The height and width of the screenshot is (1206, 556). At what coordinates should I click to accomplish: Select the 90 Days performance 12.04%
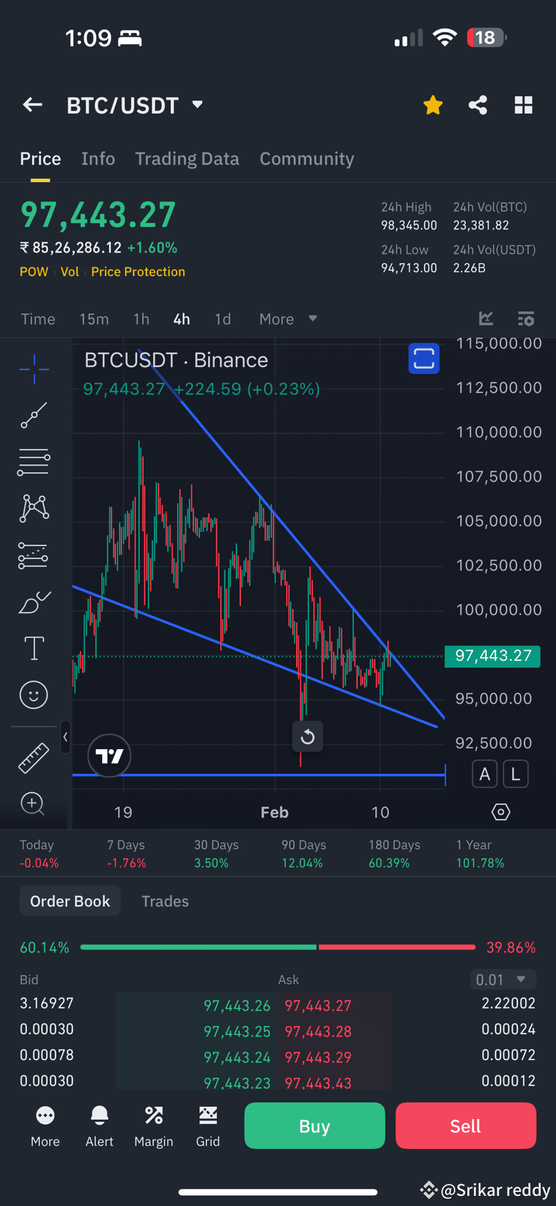pyautogui.click(x=304, y=854)
